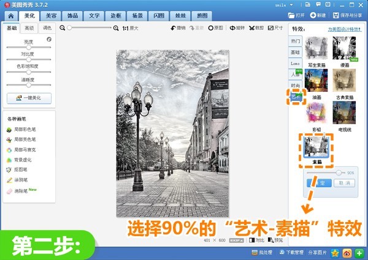This screenshot has width=368, height=260.
Task: Open 为美图设计特效 link
Action: 345,29
